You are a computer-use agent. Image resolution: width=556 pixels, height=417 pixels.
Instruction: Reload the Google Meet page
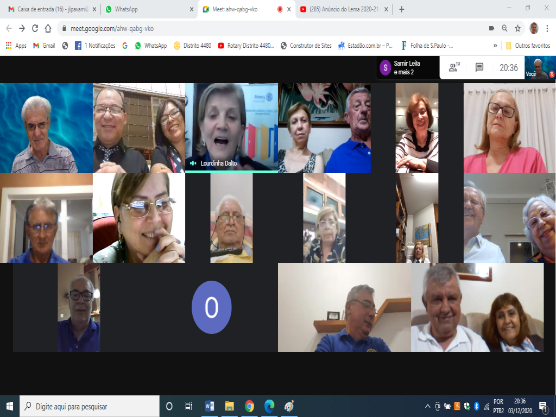pos(35,28)
